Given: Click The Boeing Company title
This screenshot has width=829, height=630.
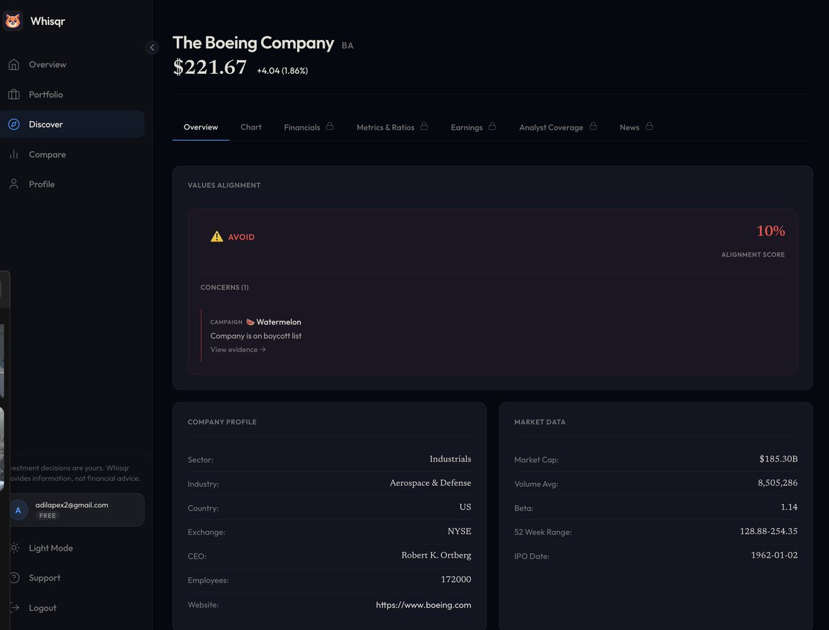Looking at the screenshot, I should pos(254,43).
